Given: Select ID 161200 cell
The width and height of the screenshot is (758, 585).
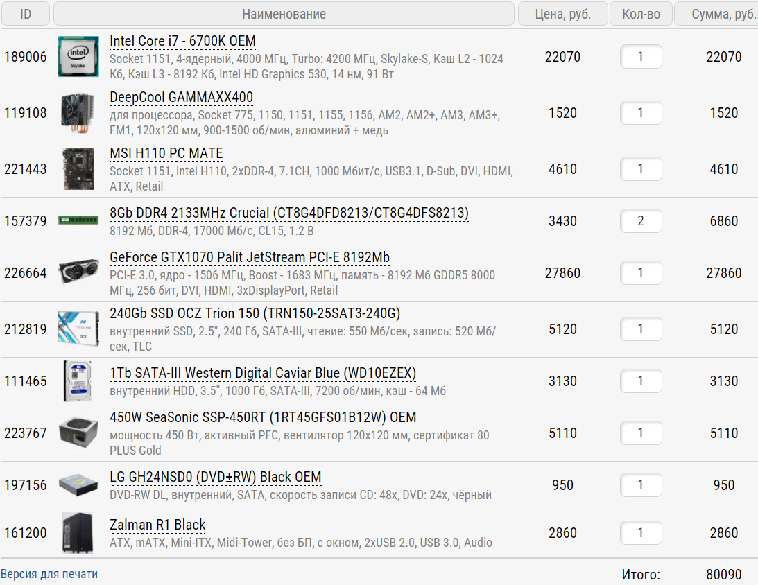Looking at the screenshot, I should pyautogui.click(x=26, y=533).
